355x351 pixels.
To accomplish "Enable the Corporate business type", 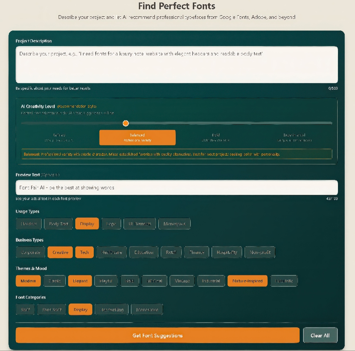I will point(31,252).
